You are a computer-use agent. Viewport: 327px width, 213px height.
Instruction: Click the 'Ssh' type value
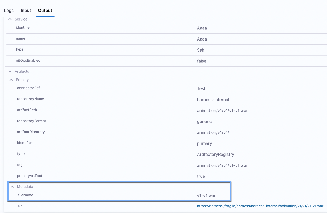[201, 50]
